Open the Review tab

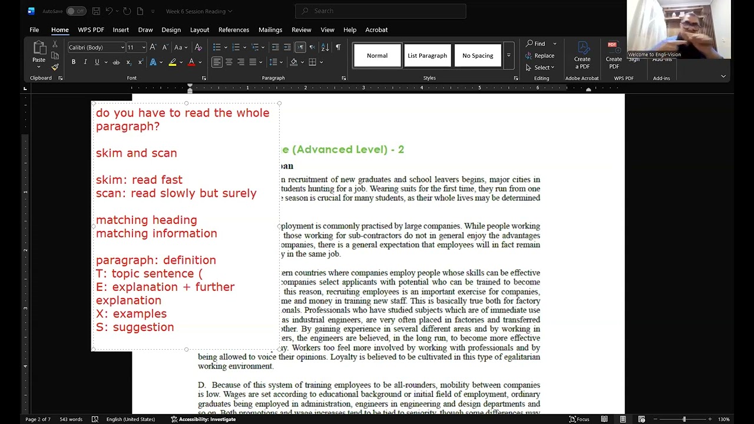pyautogui.click(x=301, y=29)
